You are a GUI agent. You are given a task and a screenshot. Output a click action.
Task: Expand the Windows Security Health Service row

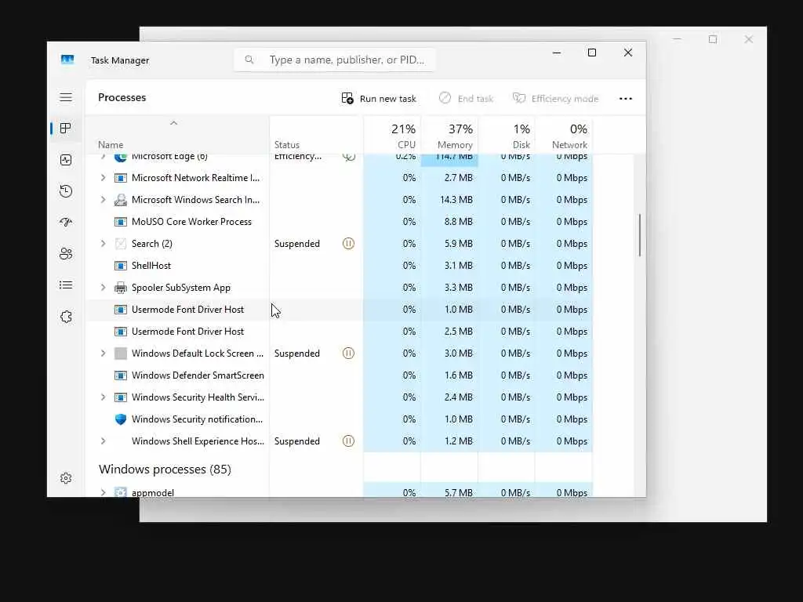click(103, 397)
